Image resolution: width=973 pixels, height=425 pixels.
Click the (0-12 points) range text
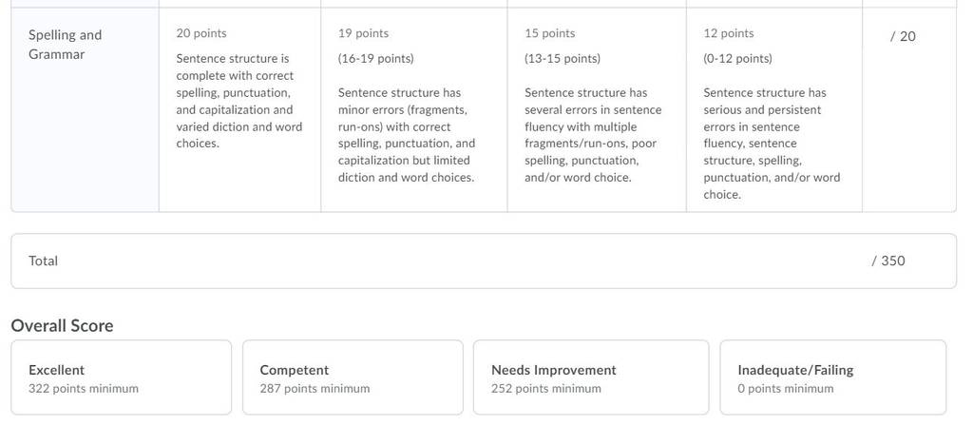pos(737,59)
